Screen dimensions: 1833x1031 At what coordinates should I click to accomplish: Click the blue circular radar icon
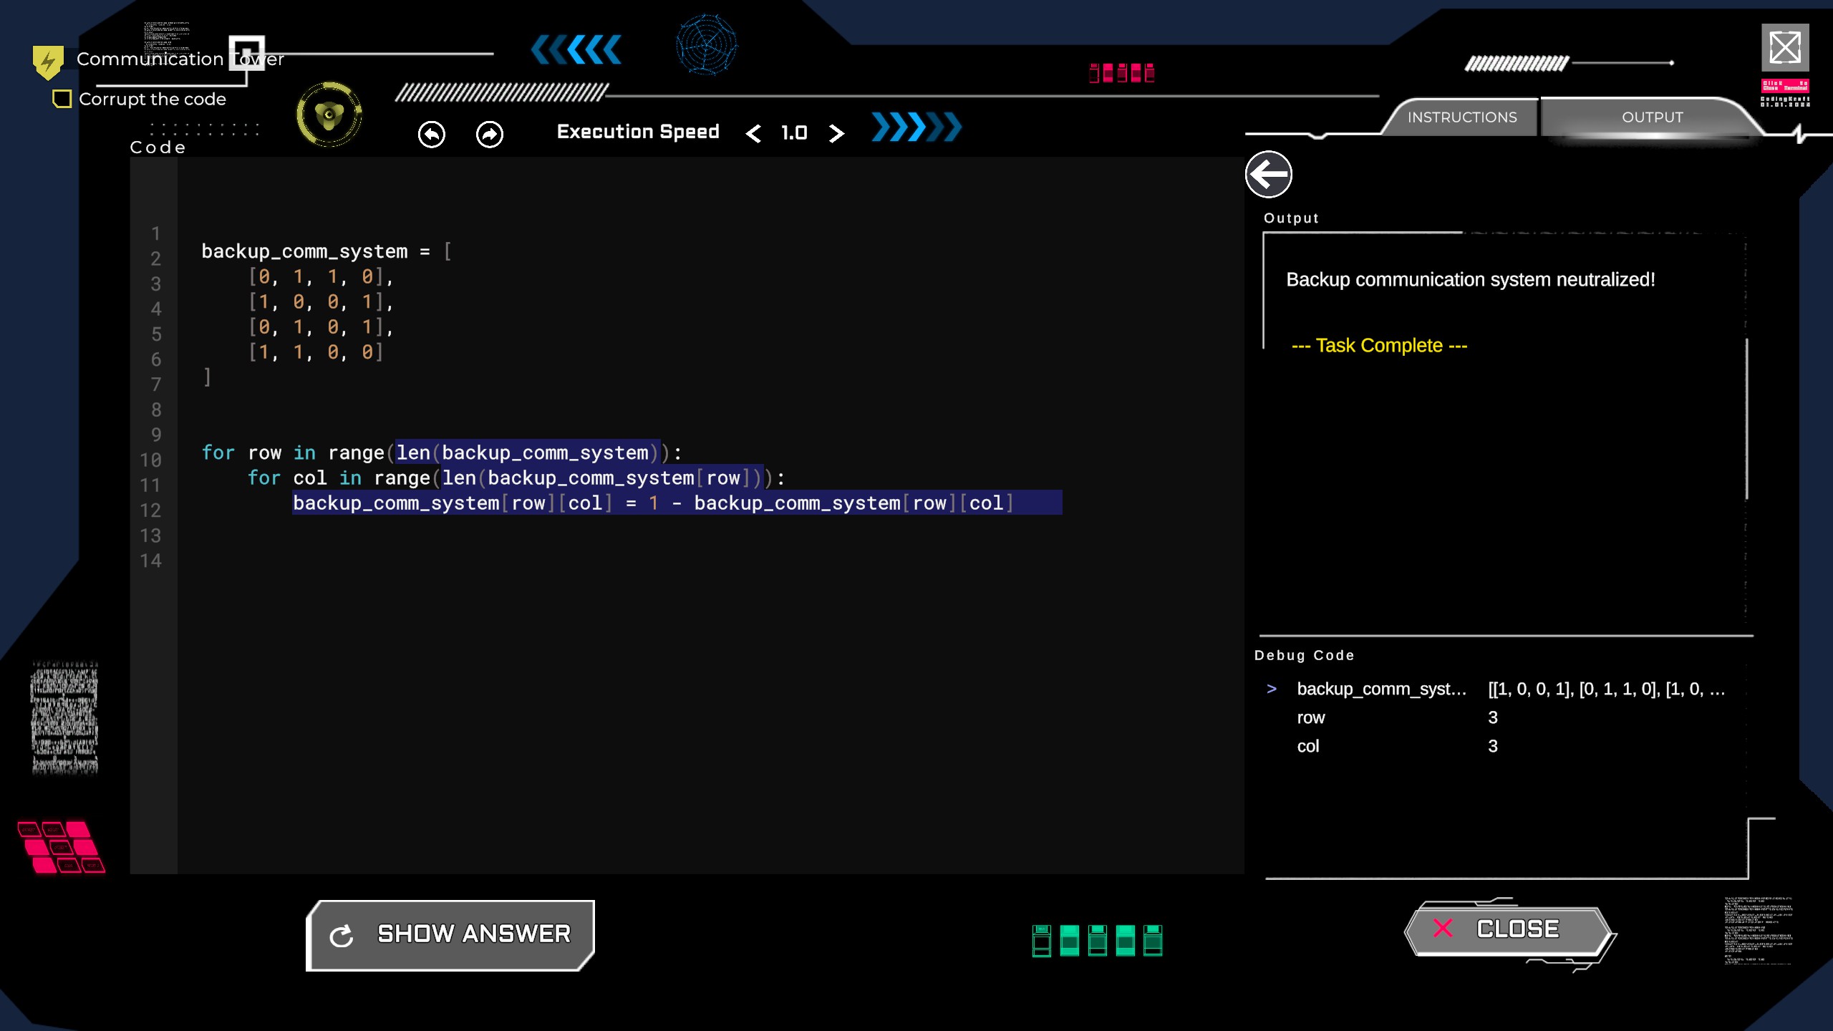coord(706,44)
